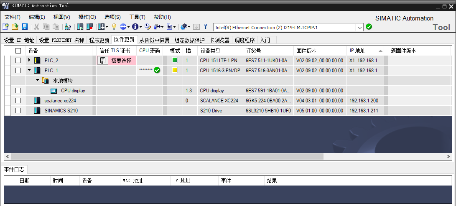Open the dropdown arrow next to the update icon

tap(107, 27)
